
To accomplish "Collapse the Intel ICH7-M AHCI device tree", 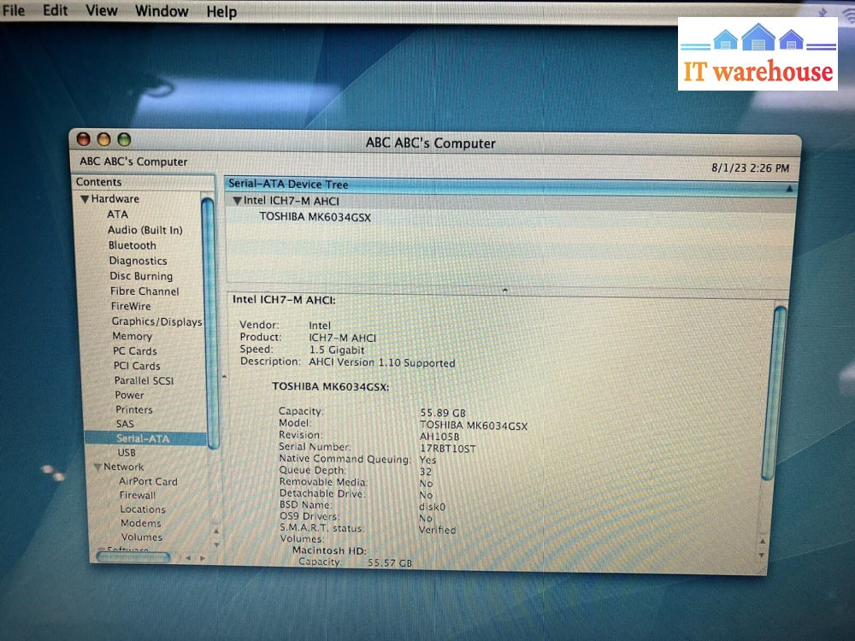I will tap(237, 201).
